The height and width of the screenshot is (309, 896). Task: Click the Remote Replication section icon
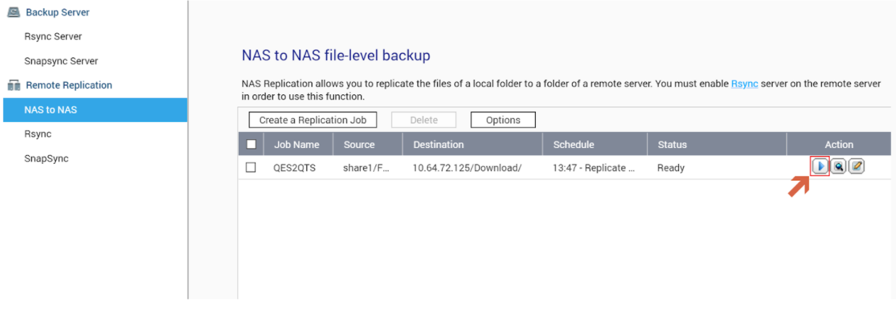(14, 86)
